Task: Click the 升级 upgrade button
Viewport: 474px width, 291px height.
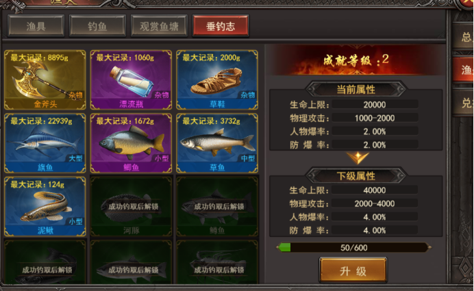Action: 353,270
